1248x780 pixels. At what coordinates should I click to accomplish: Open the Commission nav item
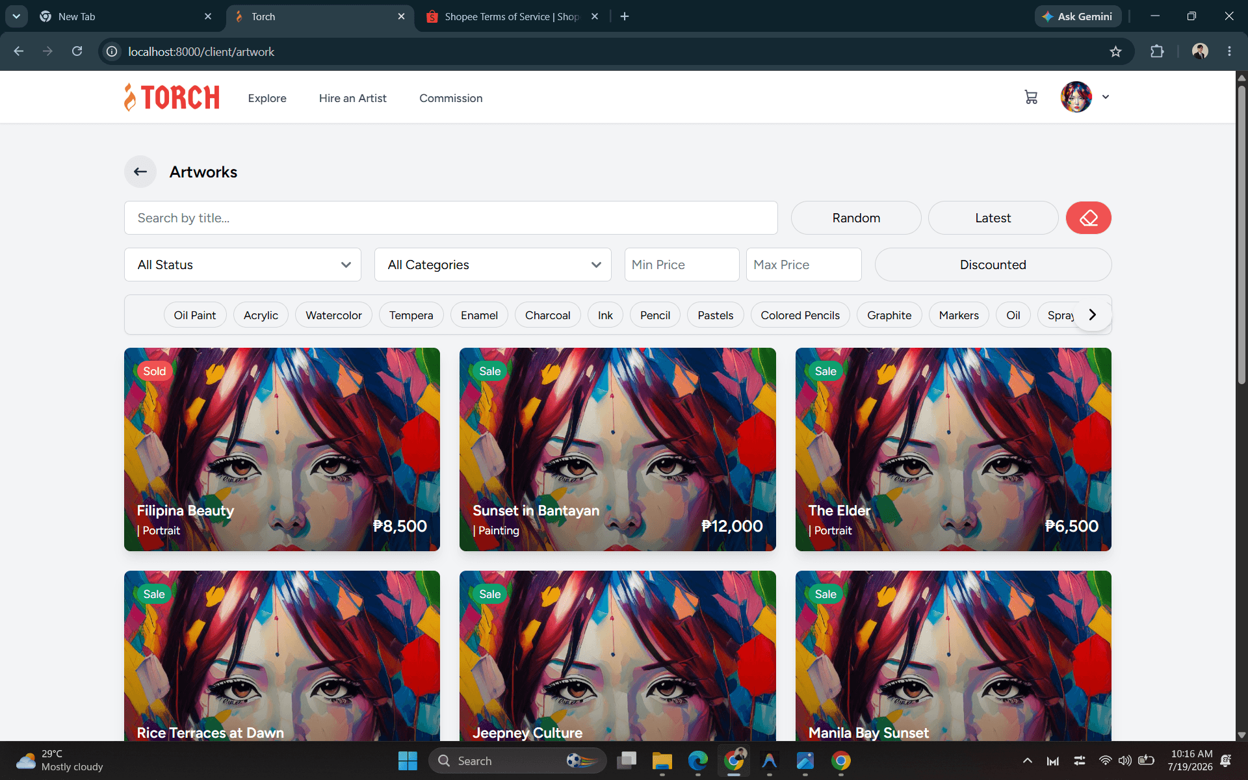450,98
